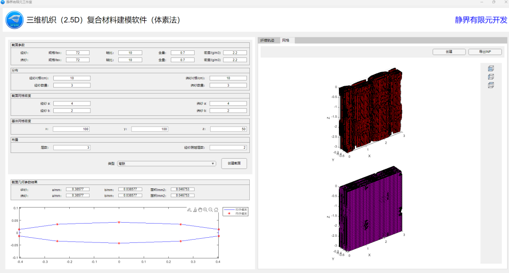The image size is (509, 273).
Task: Click the SFEM application logo
Action: pyautogui.click(x=15, y=20)
